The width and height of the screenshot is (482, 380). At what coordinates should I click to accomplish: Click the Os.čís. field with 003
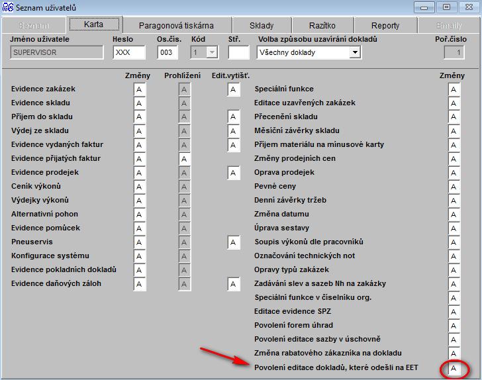point(168,52)
